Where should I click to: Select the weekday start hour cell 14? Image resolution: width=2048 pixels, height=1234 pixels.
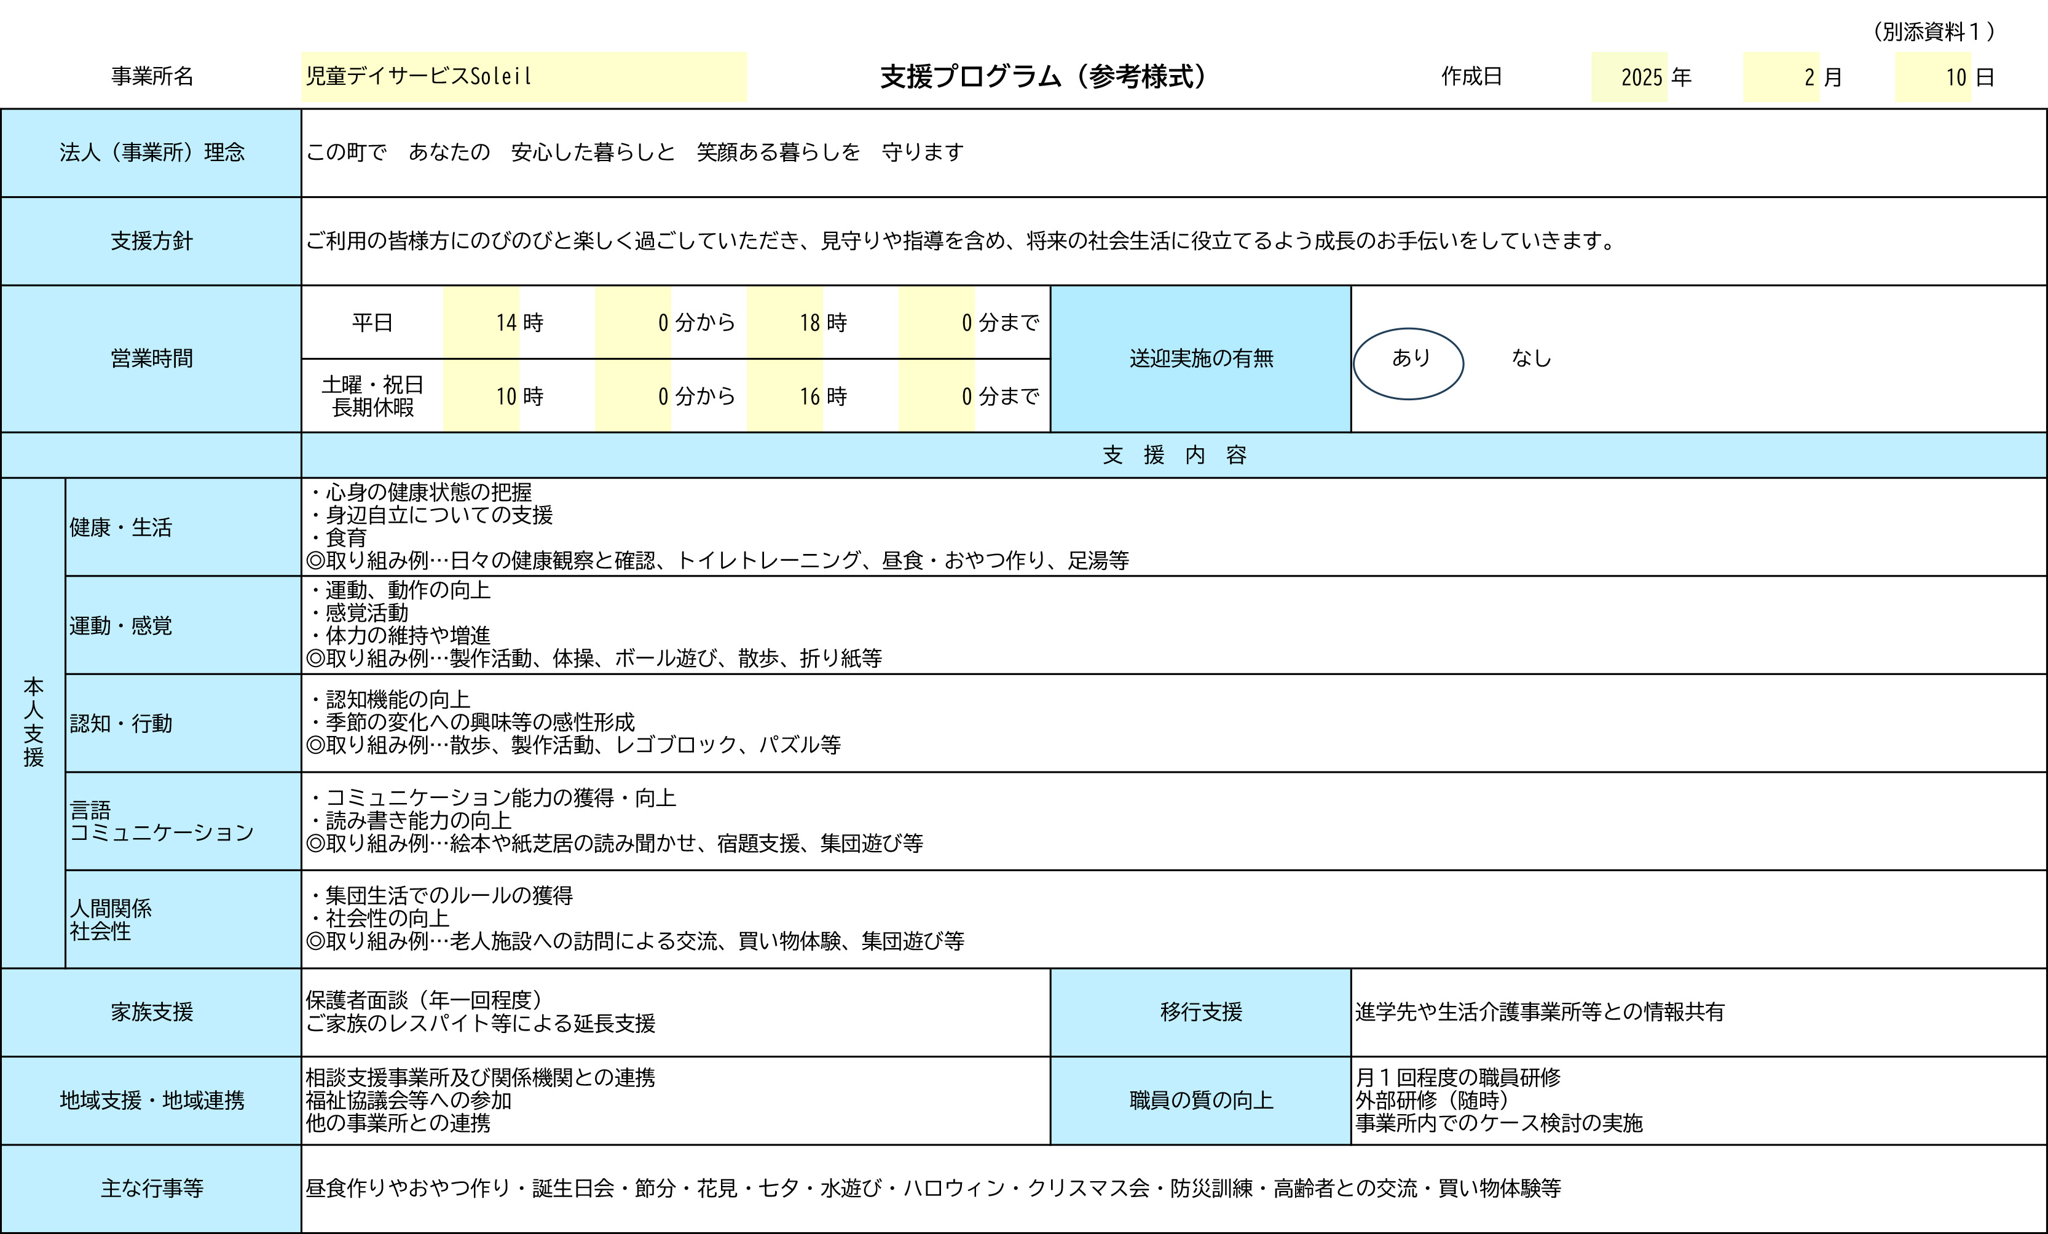482,323
